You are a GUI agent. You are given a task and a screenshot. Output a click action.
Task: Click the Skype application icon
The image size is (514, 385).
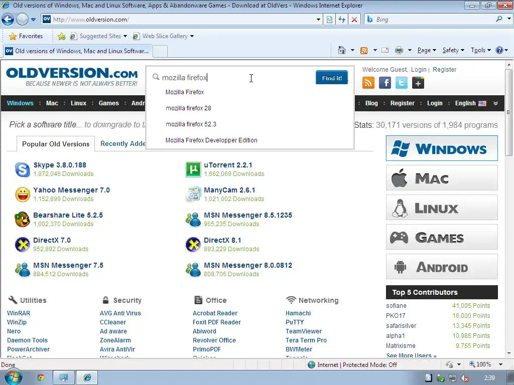[22, 169]
